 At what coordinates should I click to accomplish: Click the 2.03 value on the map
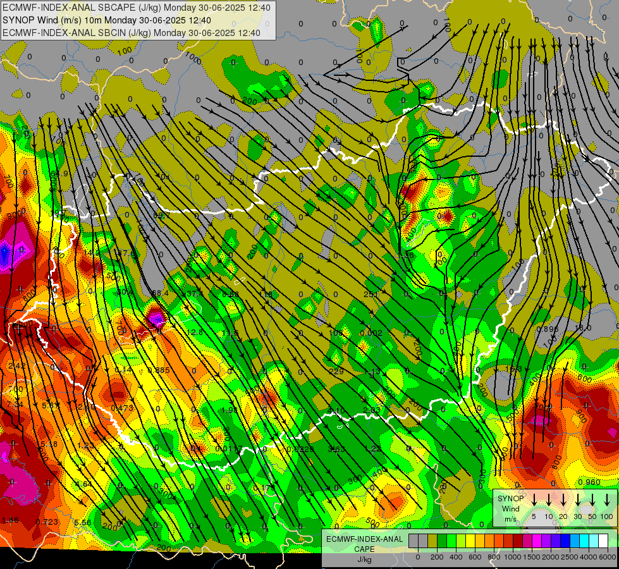[372, 410]
